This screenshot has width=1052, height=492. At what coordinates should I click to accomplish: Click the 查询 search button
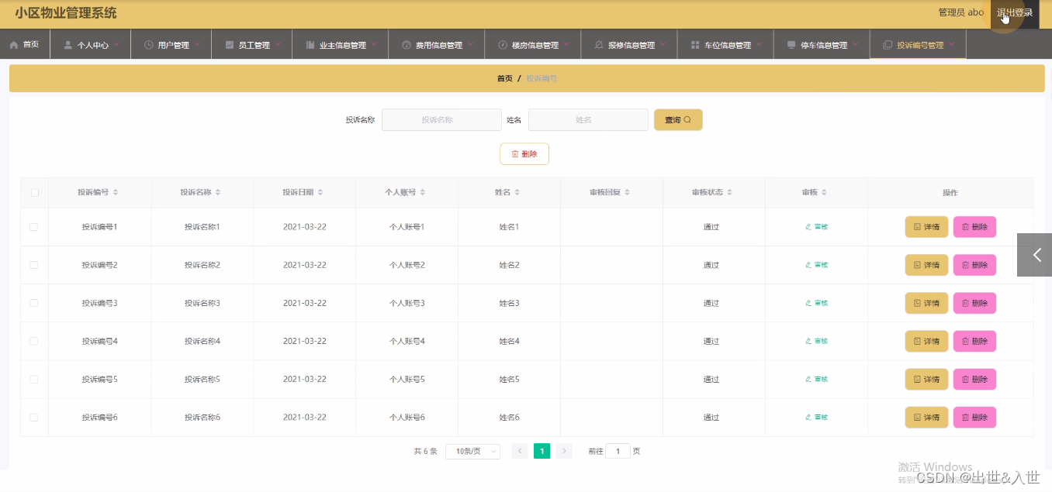point(678,120)
